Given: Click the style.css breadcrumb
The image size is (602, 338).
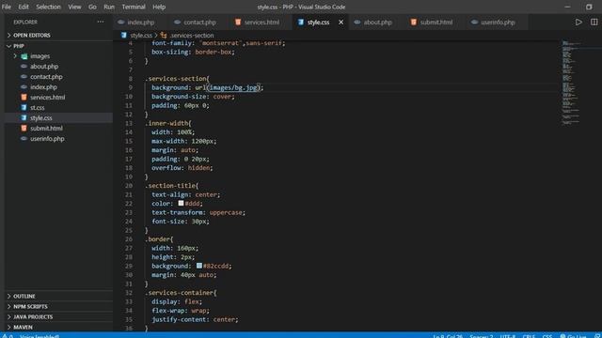Looking at the screenshot, I should tap(141, 36).
